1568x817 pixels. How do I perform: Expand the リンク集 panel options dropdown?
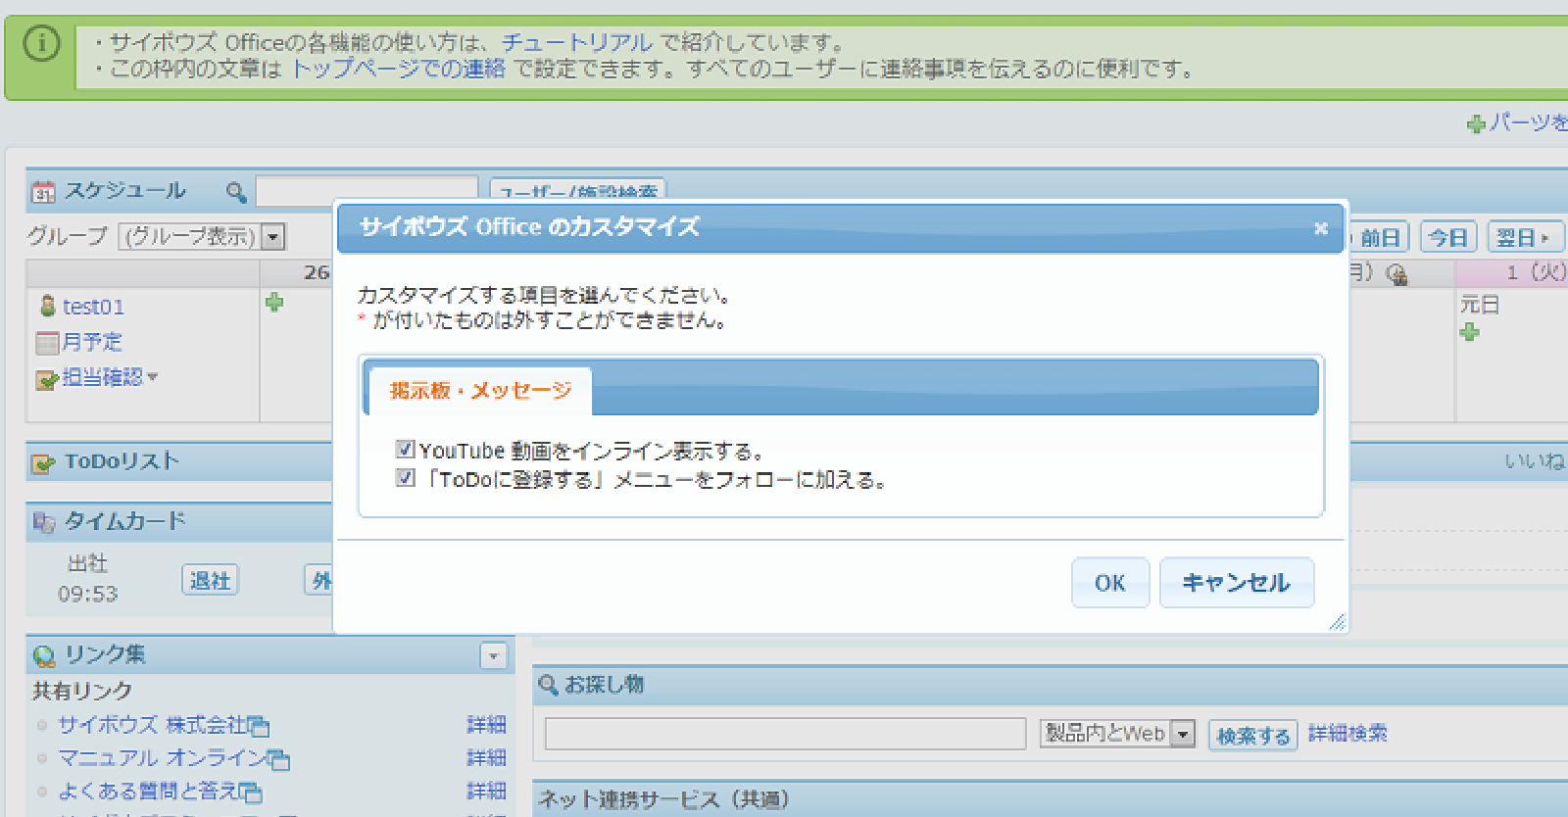click(494, 655)
